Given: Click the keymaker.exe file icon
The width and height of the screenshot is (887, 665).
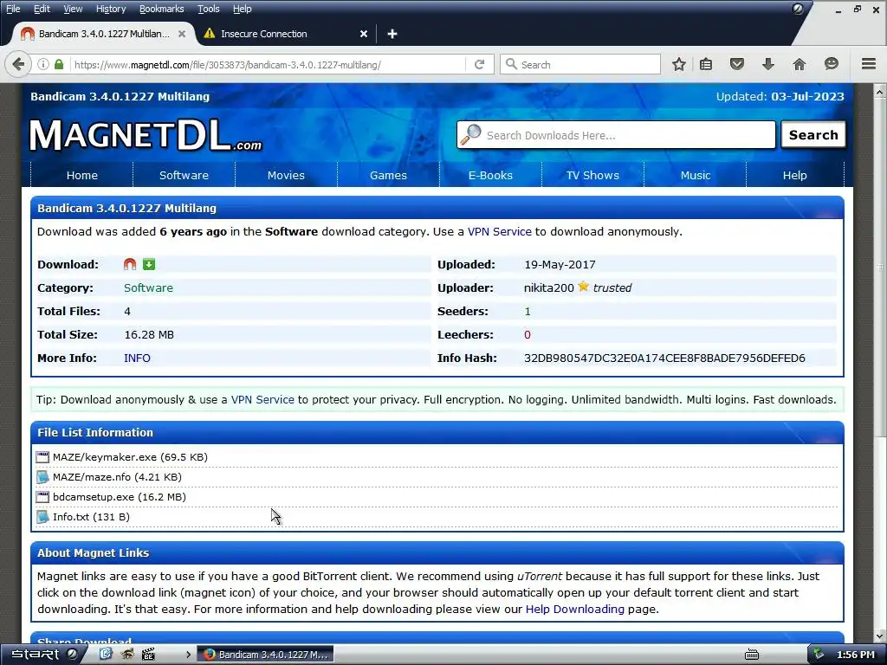Looking at the screenshot, I should pyautogui.click(x=42, y=457).
